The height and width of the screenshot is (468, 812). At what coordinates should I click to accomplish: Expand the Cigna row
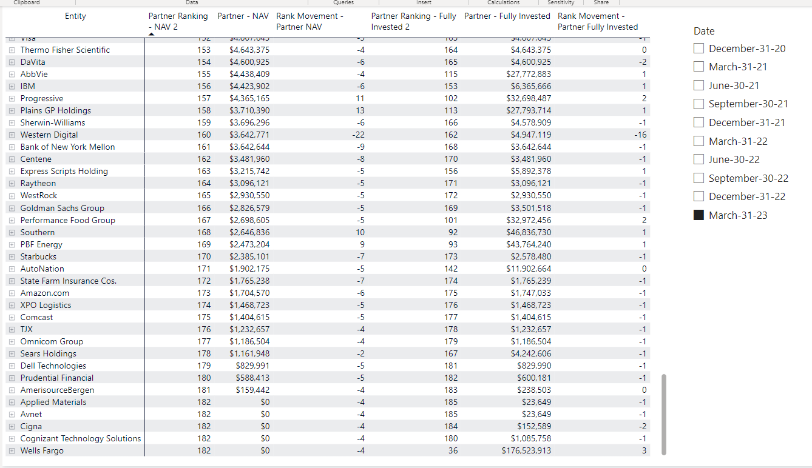click(12, 426)
